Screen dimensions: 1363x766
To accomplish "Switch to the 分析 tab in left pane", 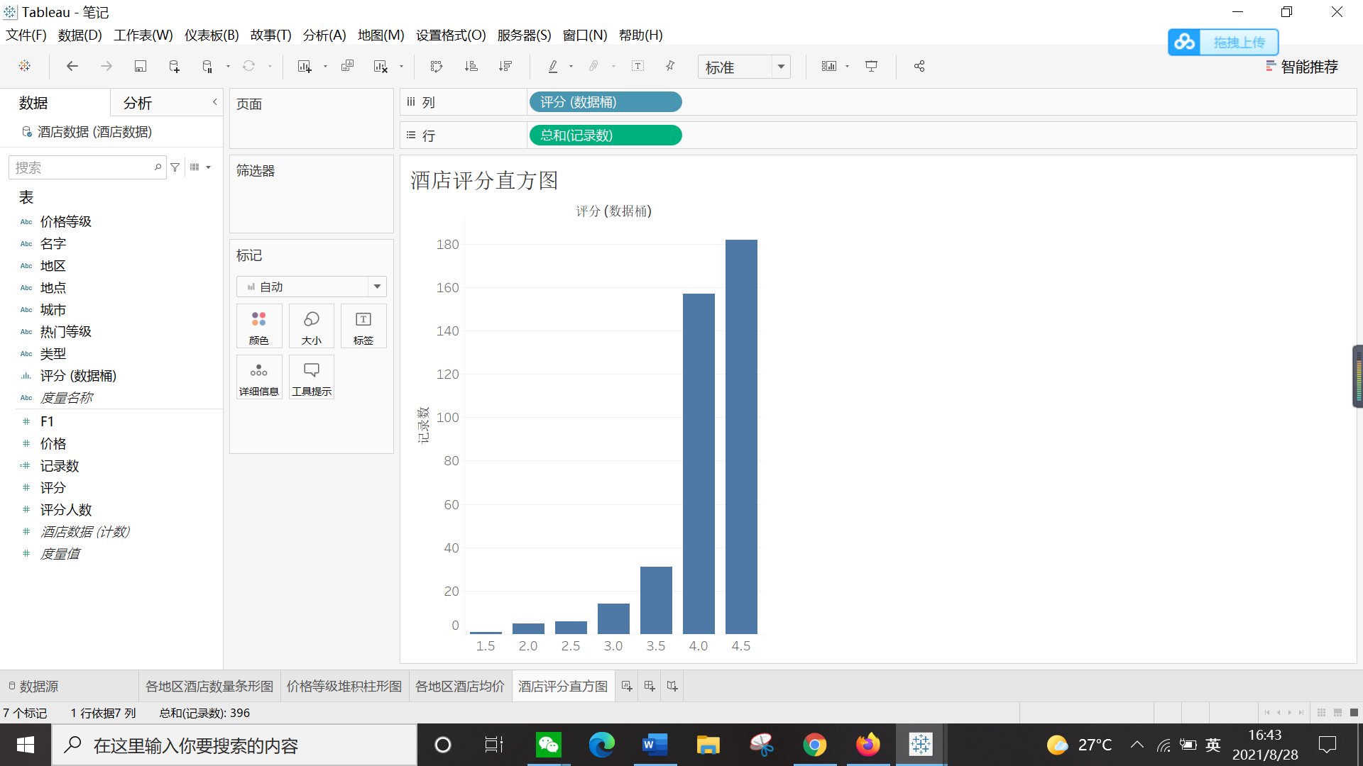I will coord(137,102).
